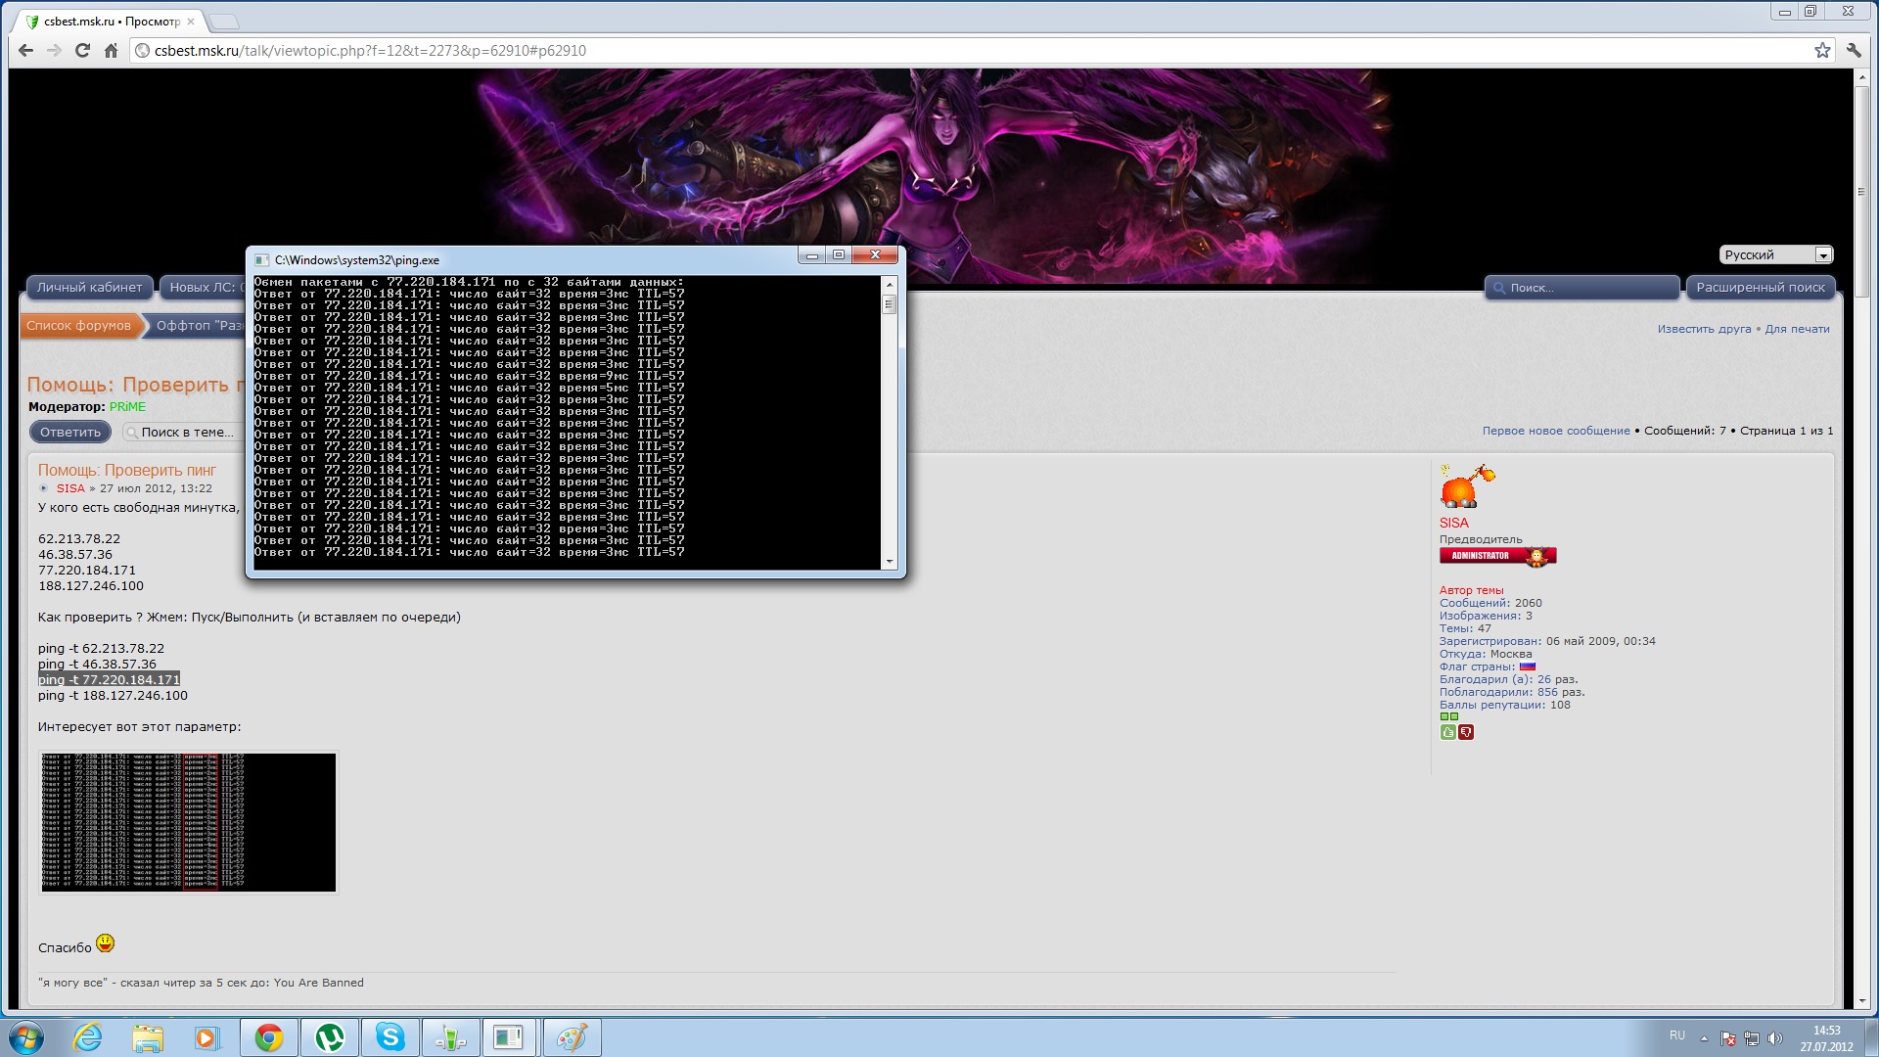The width and height of the screenshot is (1879, 1057).
Task: Click the thumbs-up reputation icon
Action: [1447, 732]
